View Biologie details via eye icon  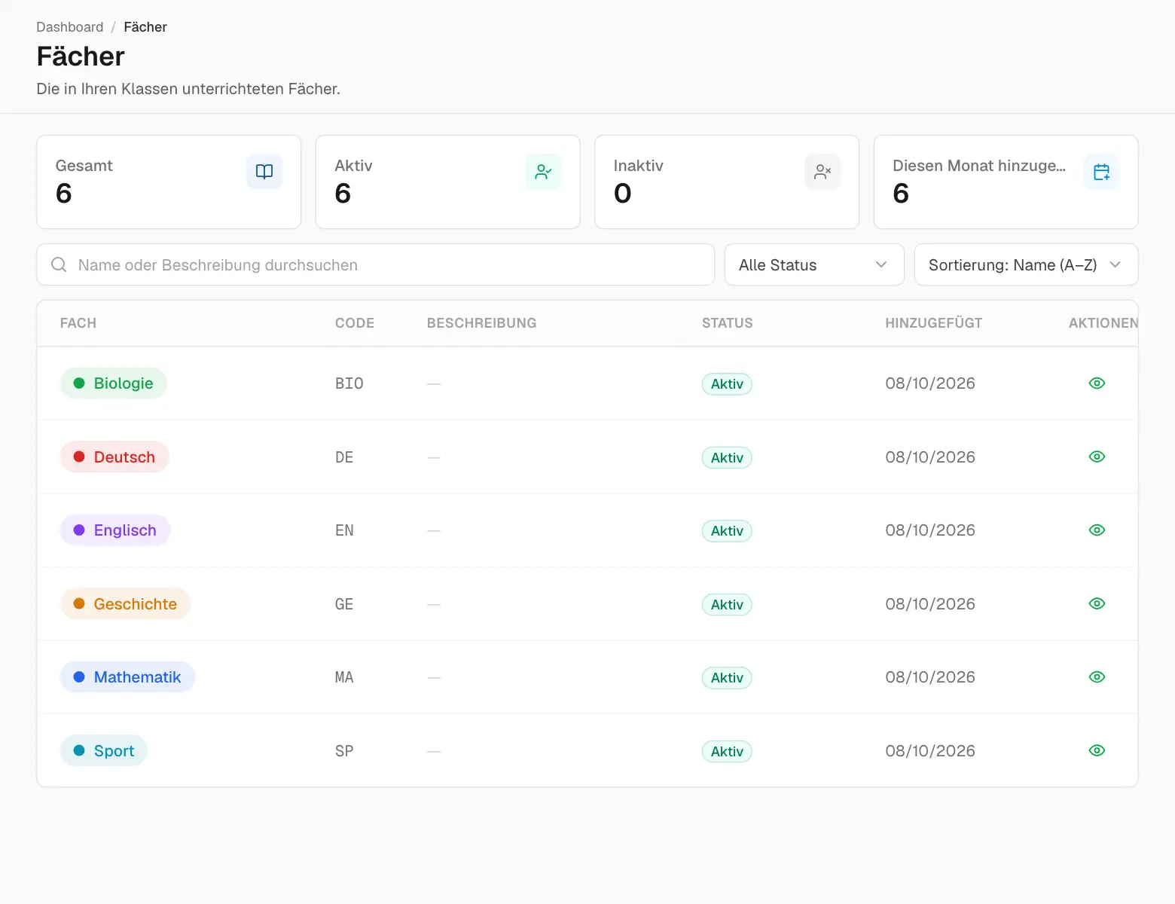coord(1097,383)
